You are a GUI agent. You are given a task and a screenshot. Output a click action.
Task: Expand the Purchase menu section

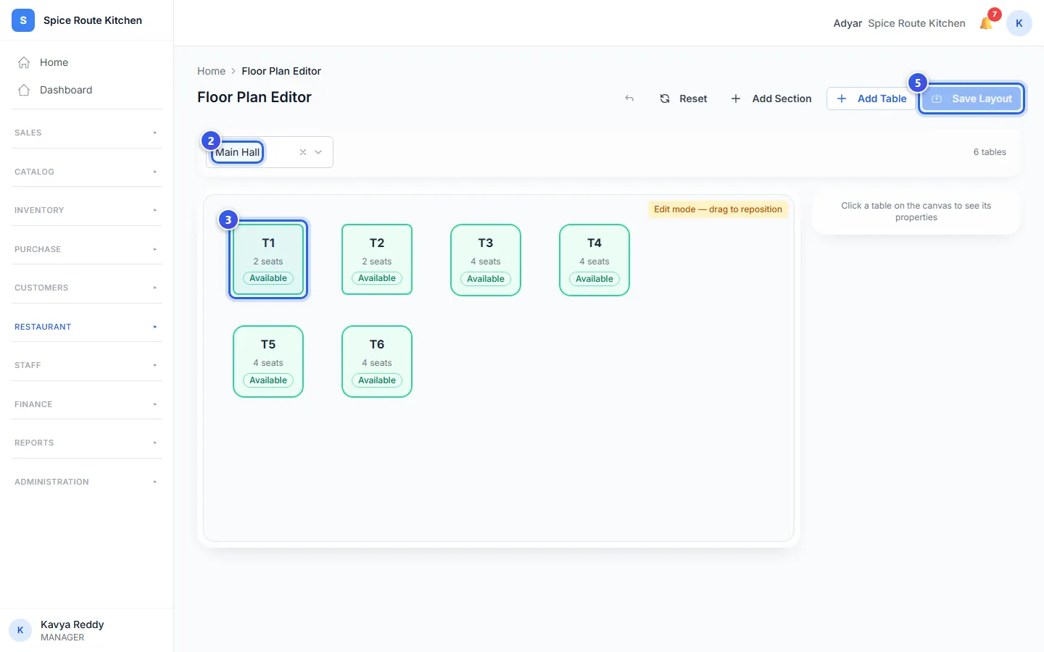click(x=87, y=249)
